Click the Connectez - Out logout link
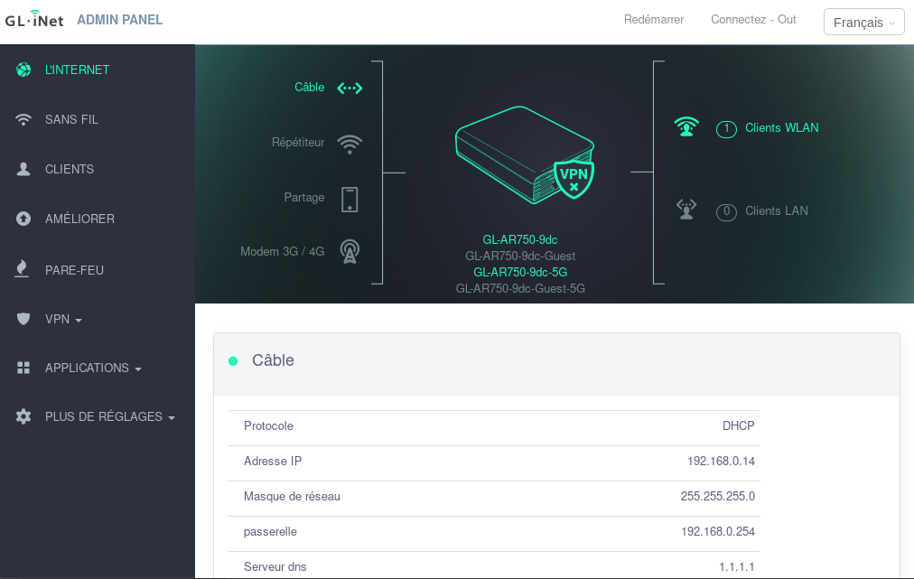This screenshot has width=914, height=579. coord(753,20)
